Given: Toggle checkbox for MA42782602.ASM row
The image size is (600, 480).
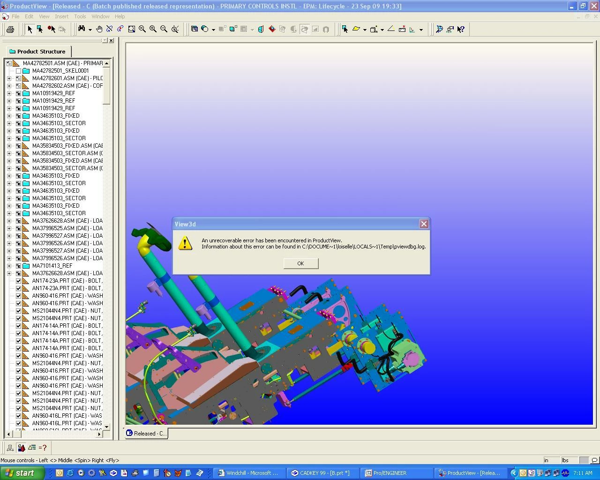Looking at the screenshot, I should point(18,86).
